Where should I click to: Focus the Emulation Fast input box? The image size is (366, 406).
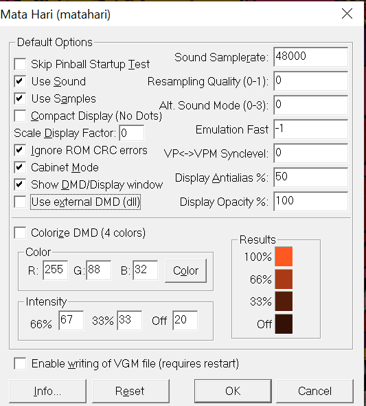[311, 129]
